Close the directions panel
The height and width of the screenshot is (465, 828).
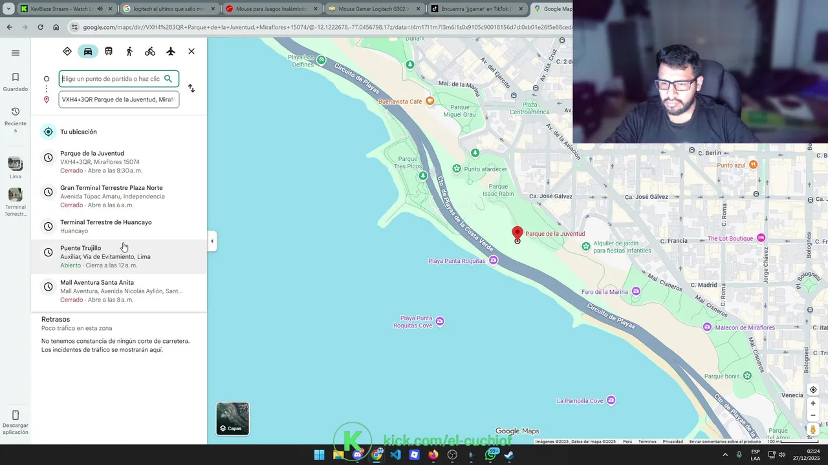[x=191, y=51]
